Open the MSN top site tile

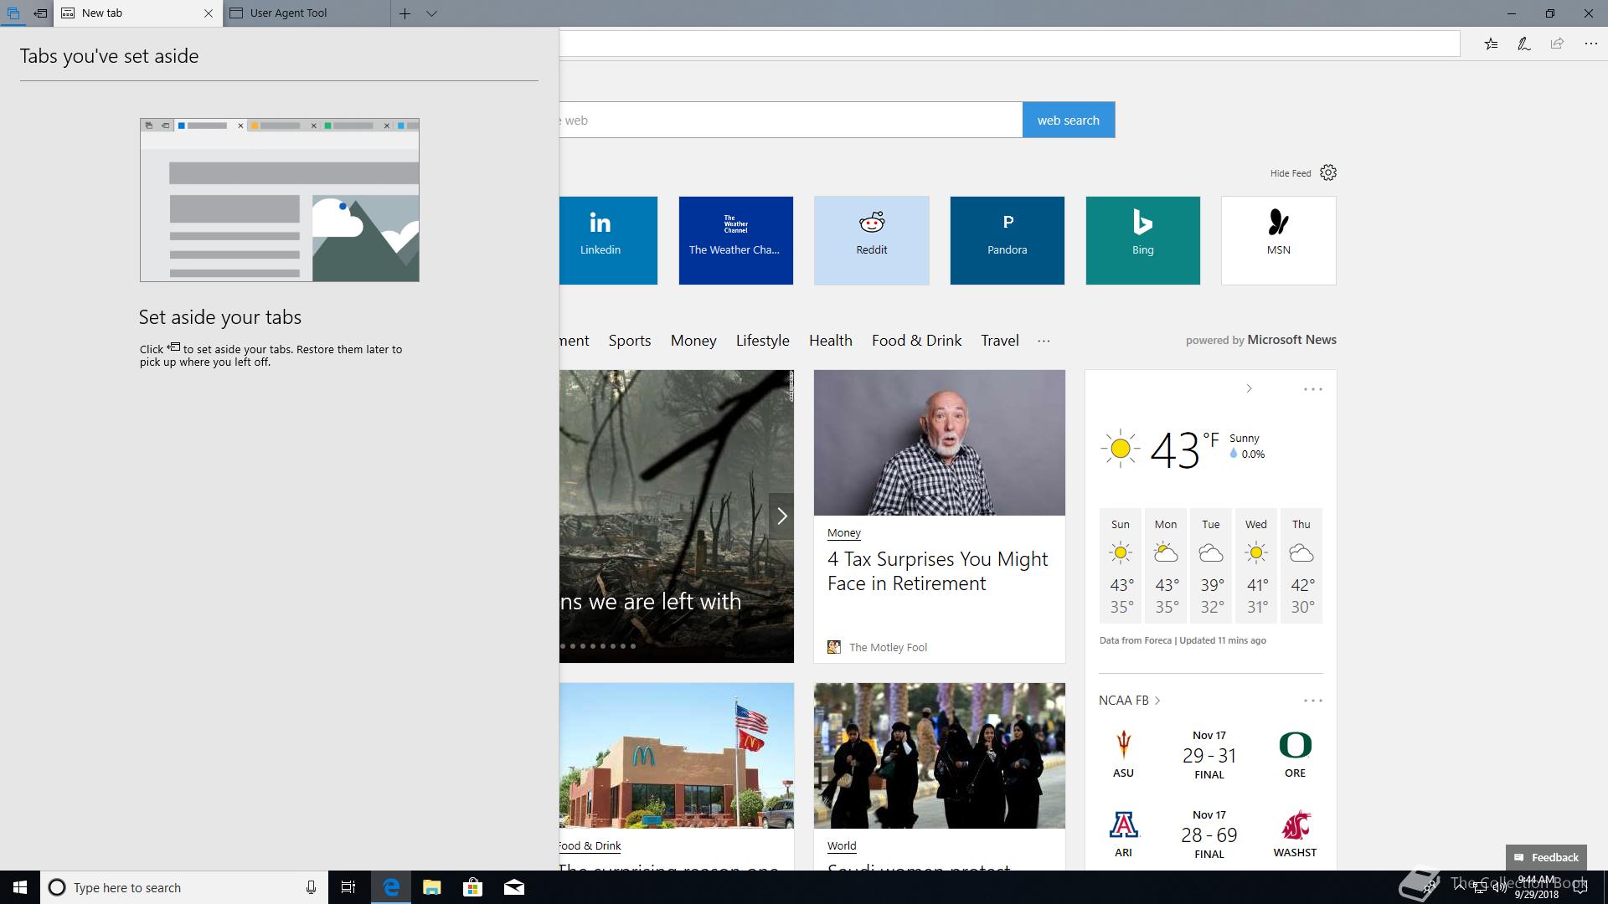(1278, 240)
